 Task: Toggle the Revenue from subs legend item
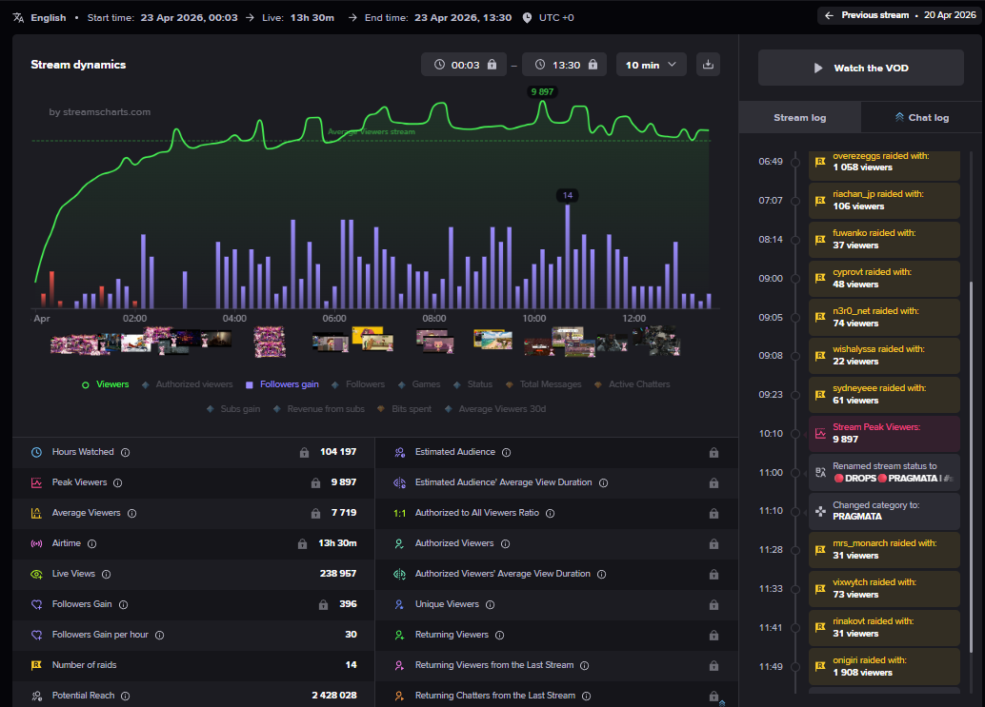click(318, 409)
